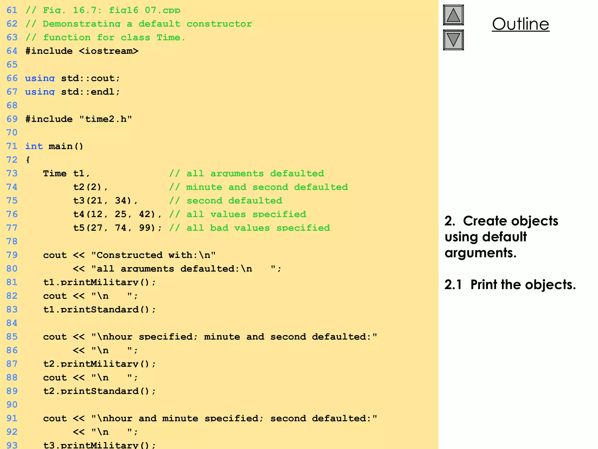Select comment line '// Fig. 16.7: fig16_07.cpp'

click(x=103, y=10)
